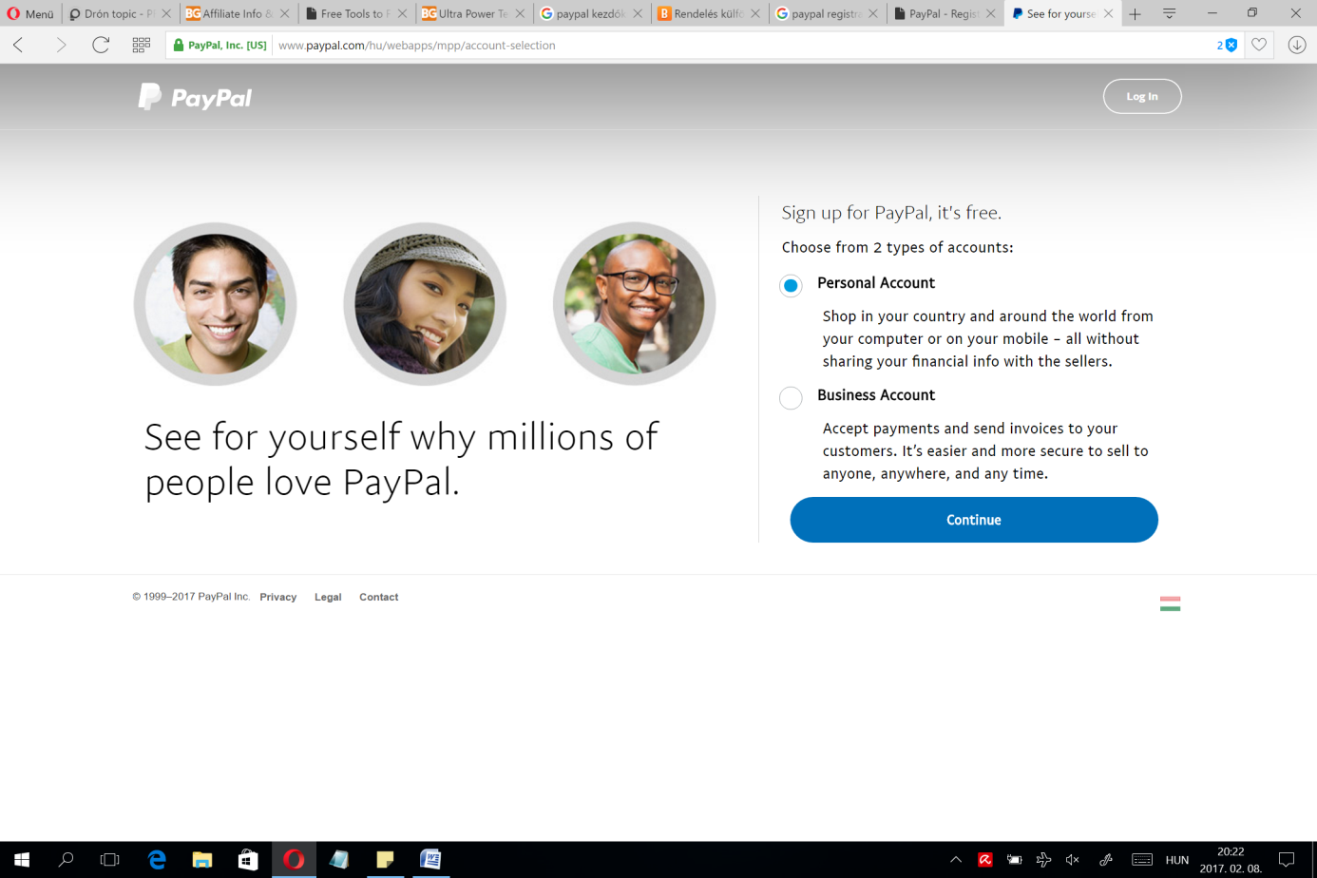Click the Business Account label text
This screenshot has width=1317, height=878.
[x=876, y=395]
